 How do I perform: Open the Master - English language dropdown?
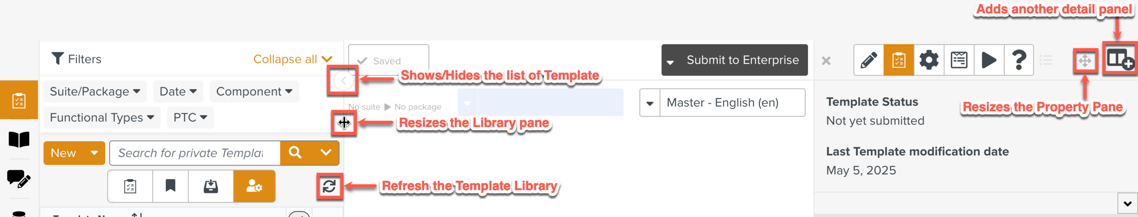coord(650,103)
